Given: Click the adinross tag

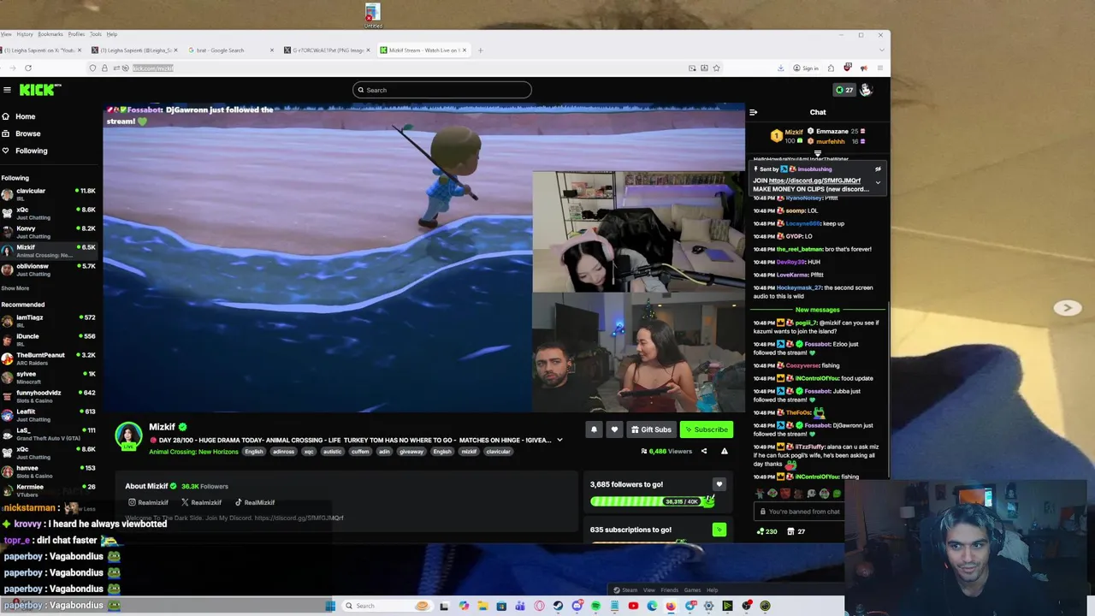Looking at the screenshot, I should coord(283,452).
